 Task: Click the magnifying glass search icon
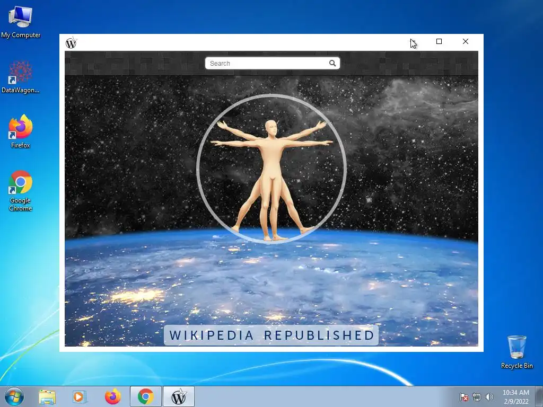tap(332, 64)
